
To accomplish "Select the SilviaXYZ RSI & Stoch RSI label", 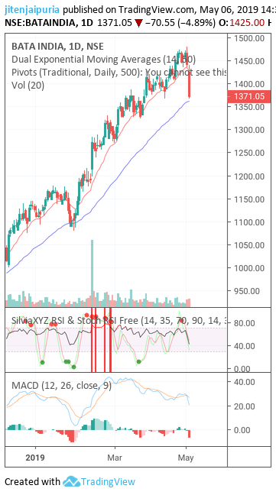I will (x=119, y=320).
